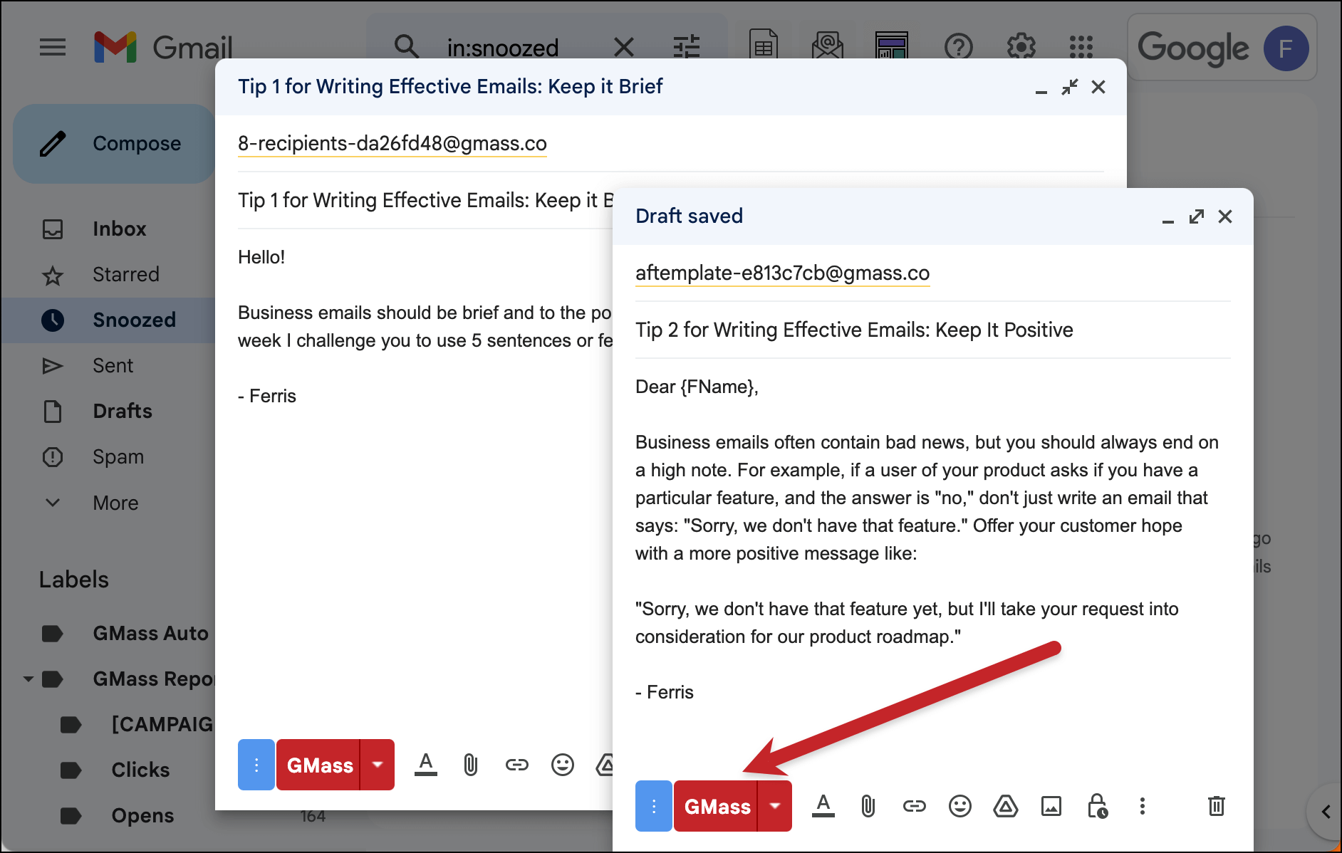Image resolution: width=1342 pixels, height=853 pixels.
Task: Click the search magnifier icon
Action: click(407, 47)
